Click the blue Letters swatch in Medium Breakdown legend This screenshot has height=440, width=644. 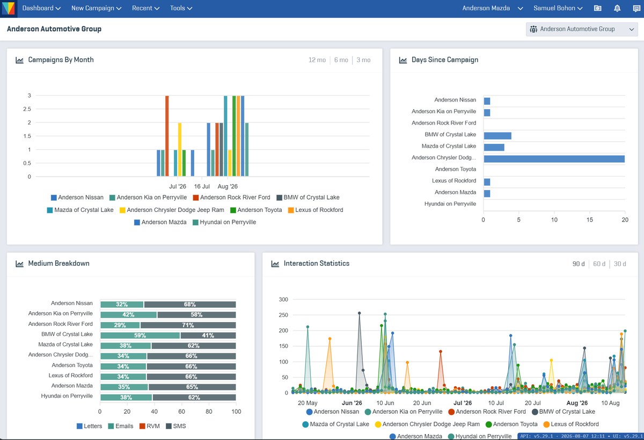click(79, 426)
